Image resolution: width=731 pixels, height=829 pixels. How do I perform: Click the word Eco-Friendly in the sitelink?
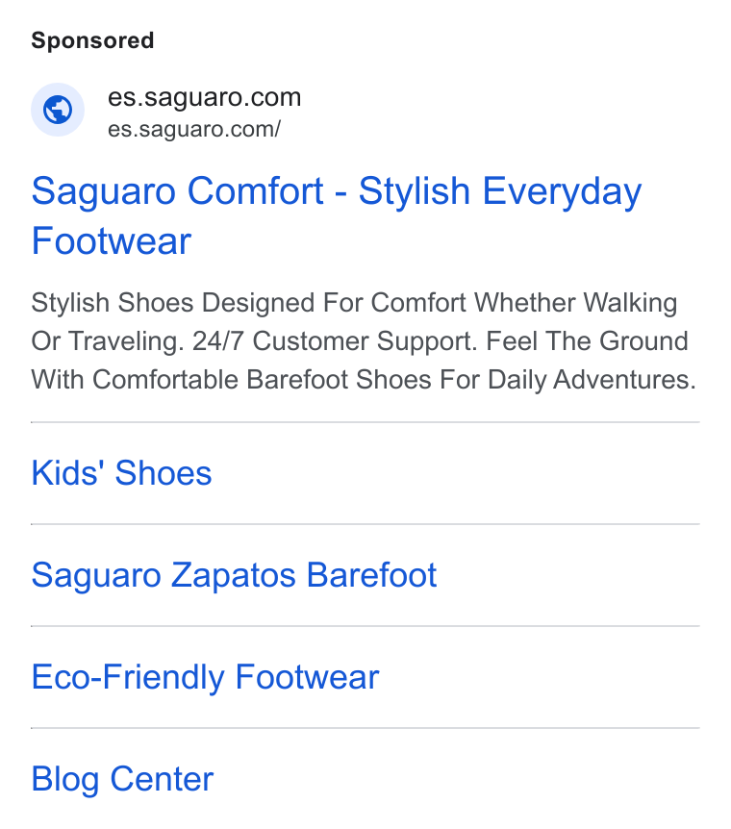pyautogui.click(x=128, y=677)
